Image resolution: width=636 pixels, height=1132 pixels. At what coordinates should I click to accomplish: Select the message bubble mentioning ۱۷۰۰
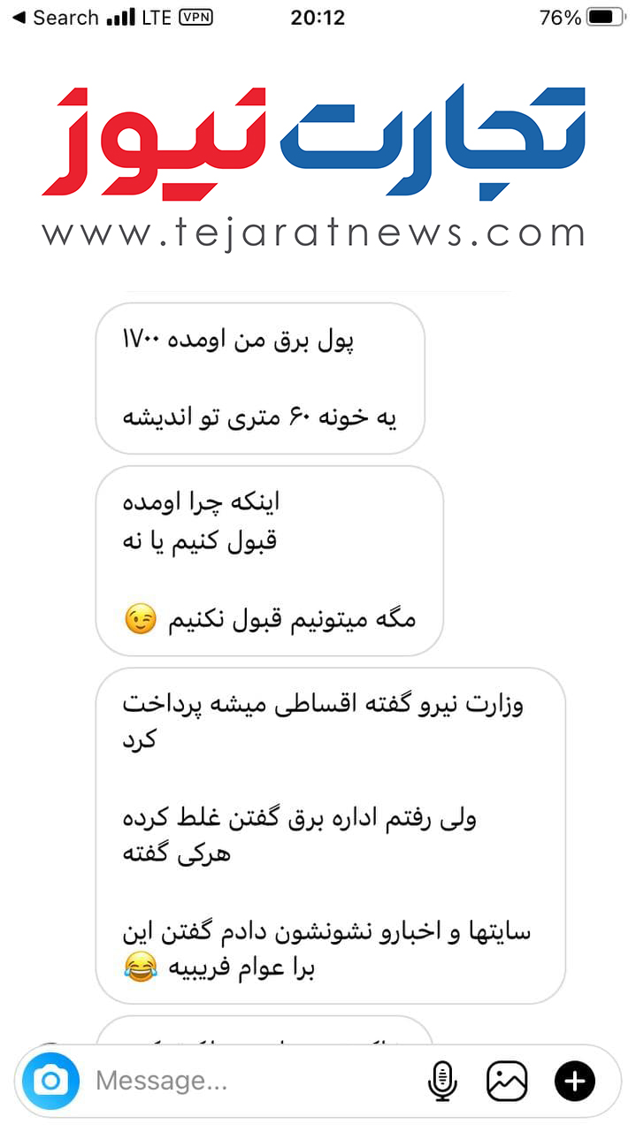tap(260, 379)
